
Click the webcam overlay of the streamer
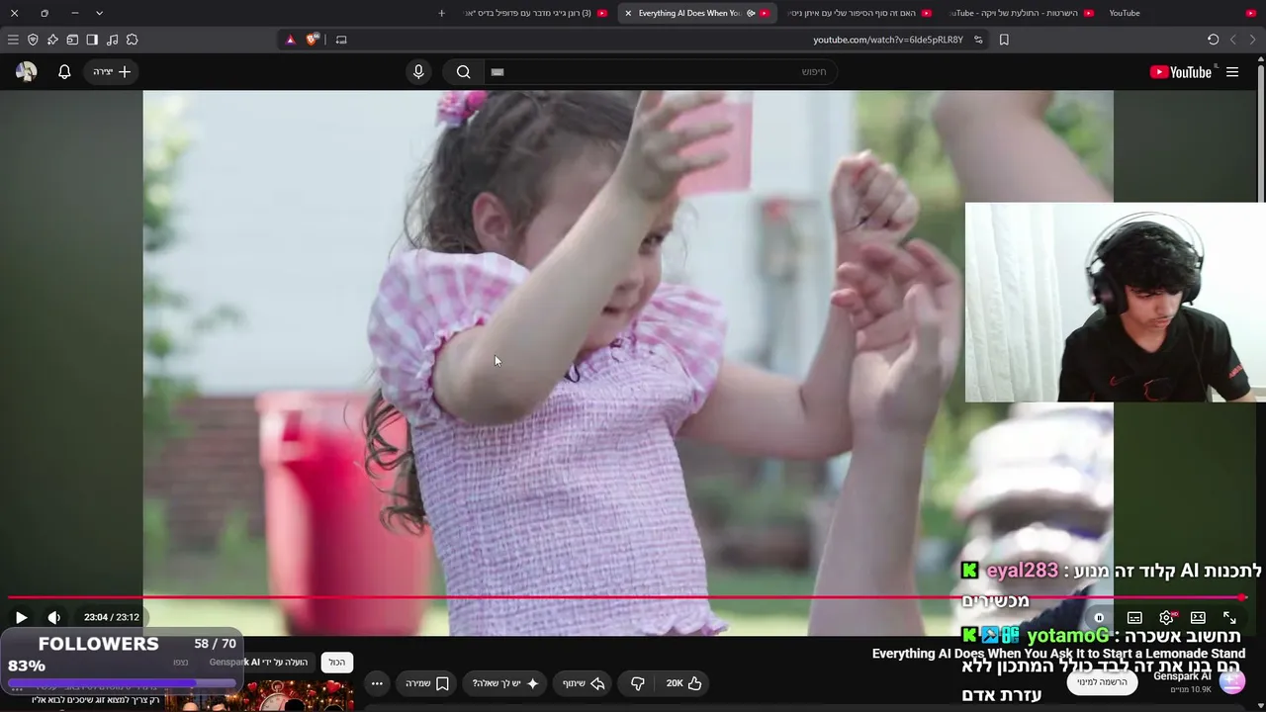pyautogui.click(x=1115, y=303)
